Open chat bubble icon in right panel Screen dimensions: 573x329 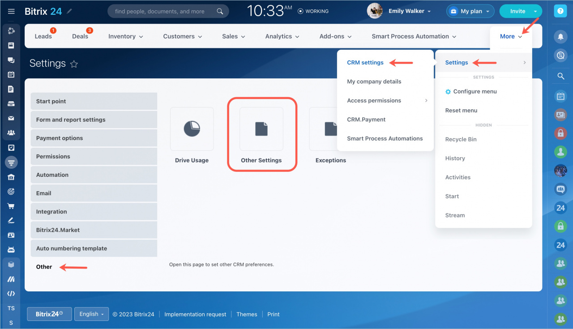[x=560, y=56]
